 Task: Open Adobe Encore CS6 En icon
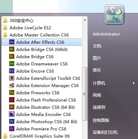[12, 71]
